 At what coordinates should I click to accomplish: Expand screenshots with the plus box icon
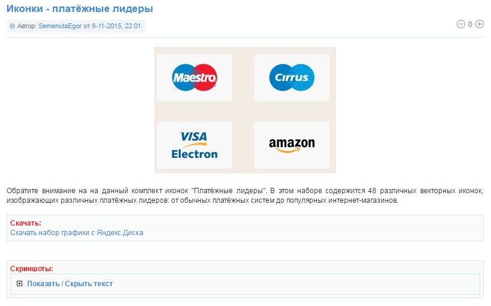[x=19, y=284]
